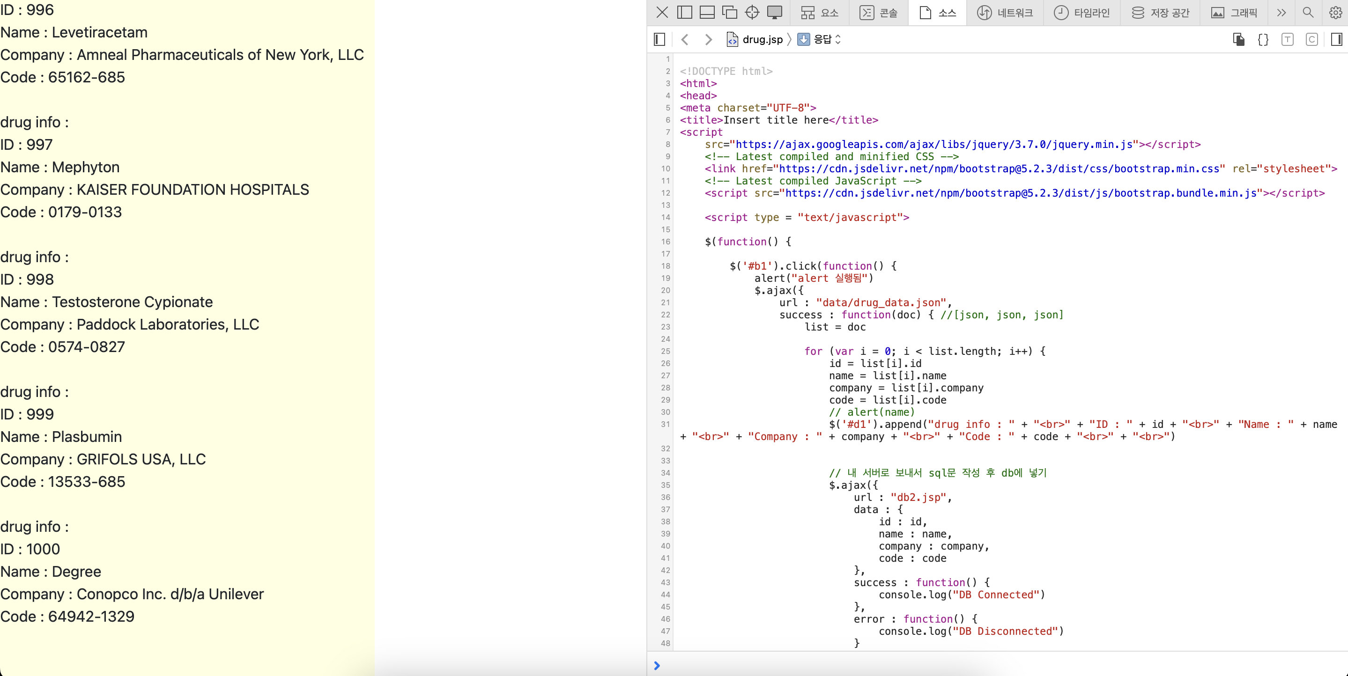Go forward in source navigation history
Image resolution: width=1348 pixels, height=676 pixels.
coord(708,39)
